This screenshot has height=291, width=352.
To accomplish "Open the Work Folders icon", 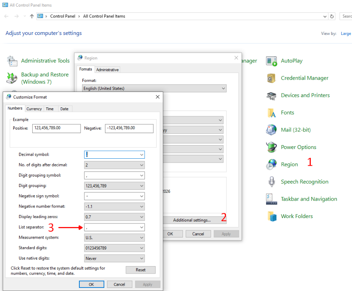I will click(x=271, y=216).
